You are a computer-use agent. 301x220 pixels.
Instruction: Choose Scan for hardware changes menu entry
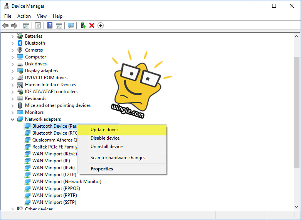tap(122, 158)
